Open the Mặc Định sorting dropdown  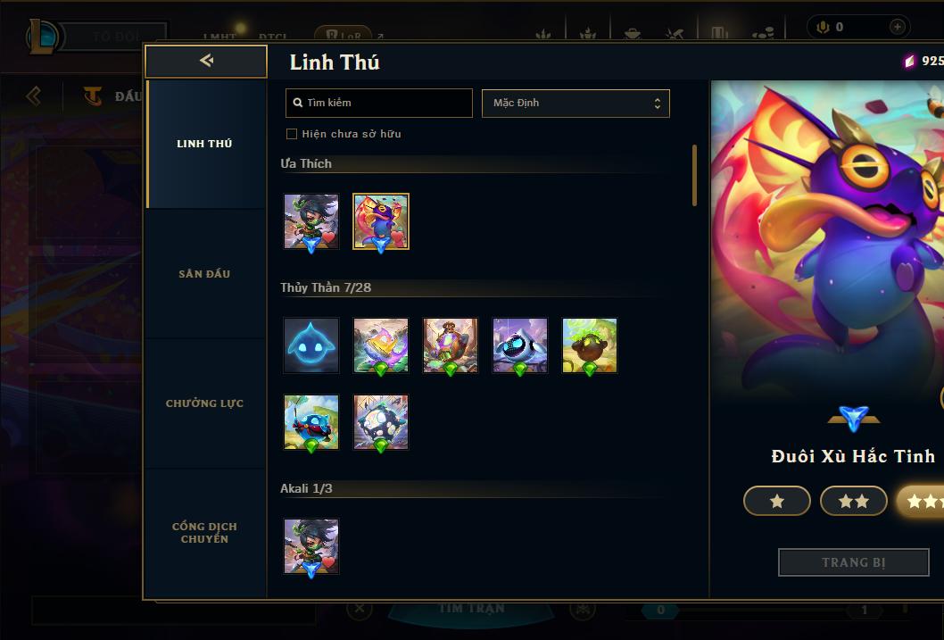click(576, 103)
